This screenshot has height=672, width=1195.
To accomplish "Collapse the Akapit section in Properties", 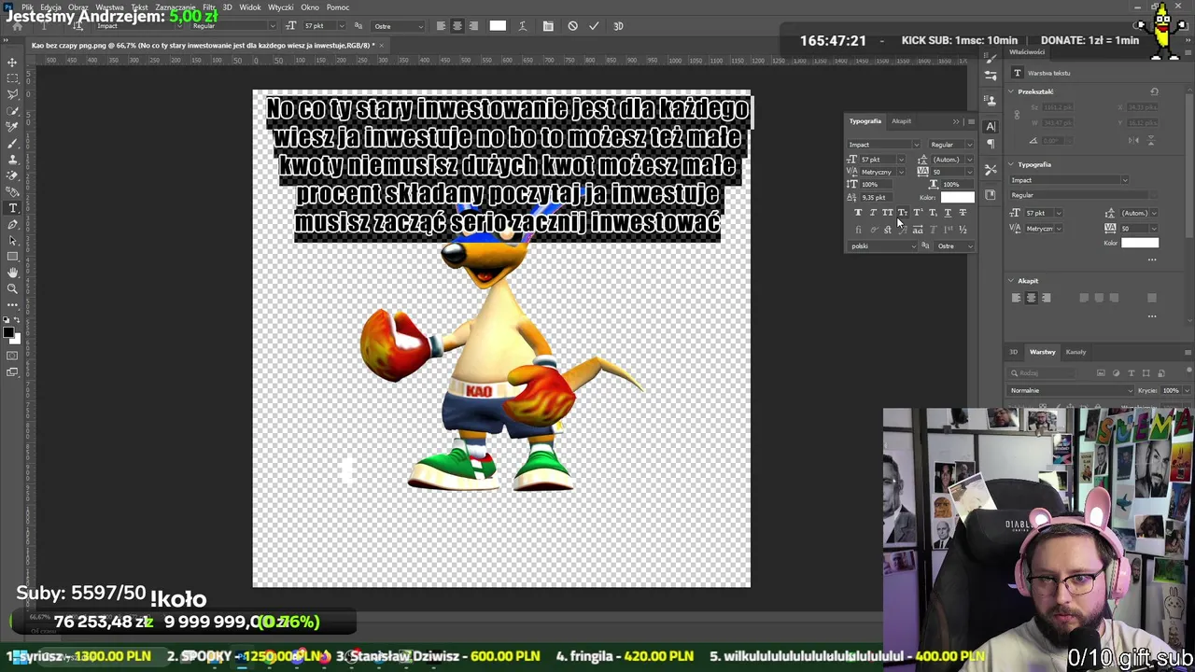I will 1011,281.
